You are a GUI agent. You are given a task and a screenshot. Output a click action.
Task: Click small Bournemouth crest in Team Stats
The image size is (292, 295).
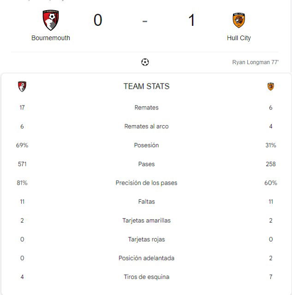(22, 86)
